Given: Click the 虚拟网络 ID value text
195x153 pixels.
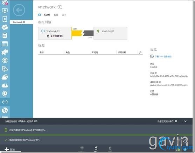Looking at the screenshot, I should pos(169,85).
